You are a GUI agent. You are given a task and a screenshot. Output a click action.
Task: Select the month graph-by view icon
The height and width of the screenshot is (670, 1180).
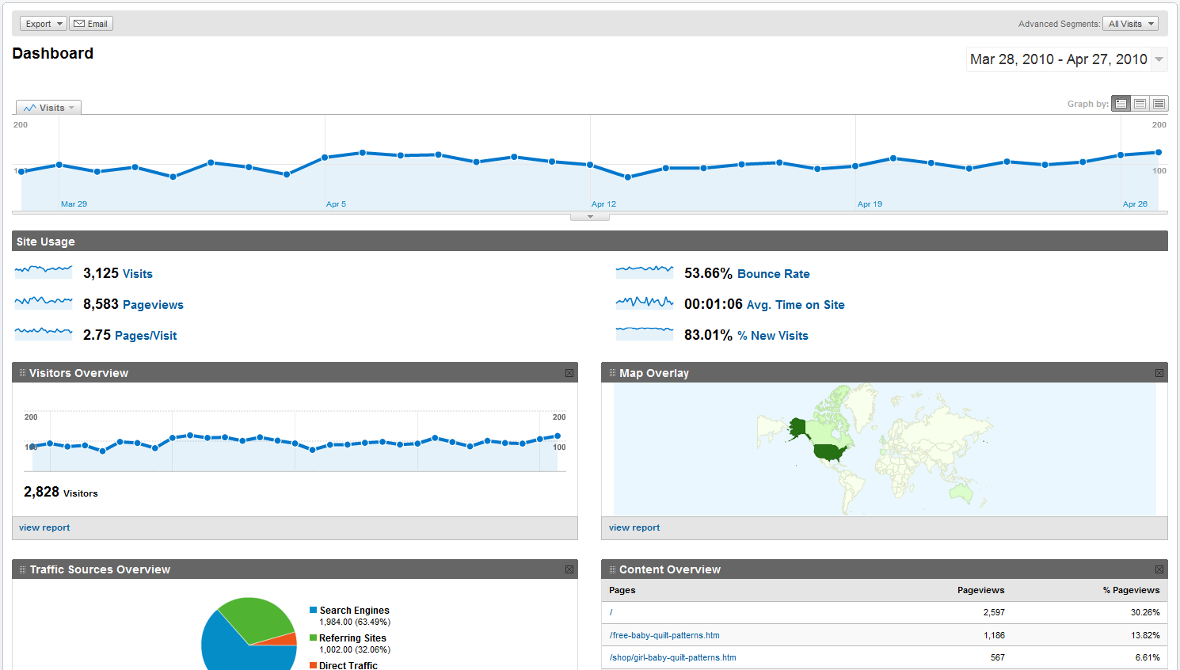click(x=1159, y=104)
